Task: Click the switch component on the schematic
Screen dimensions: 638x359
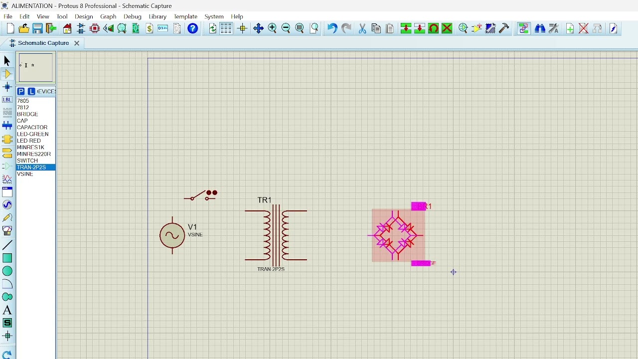Action: (x=201, y=195)
